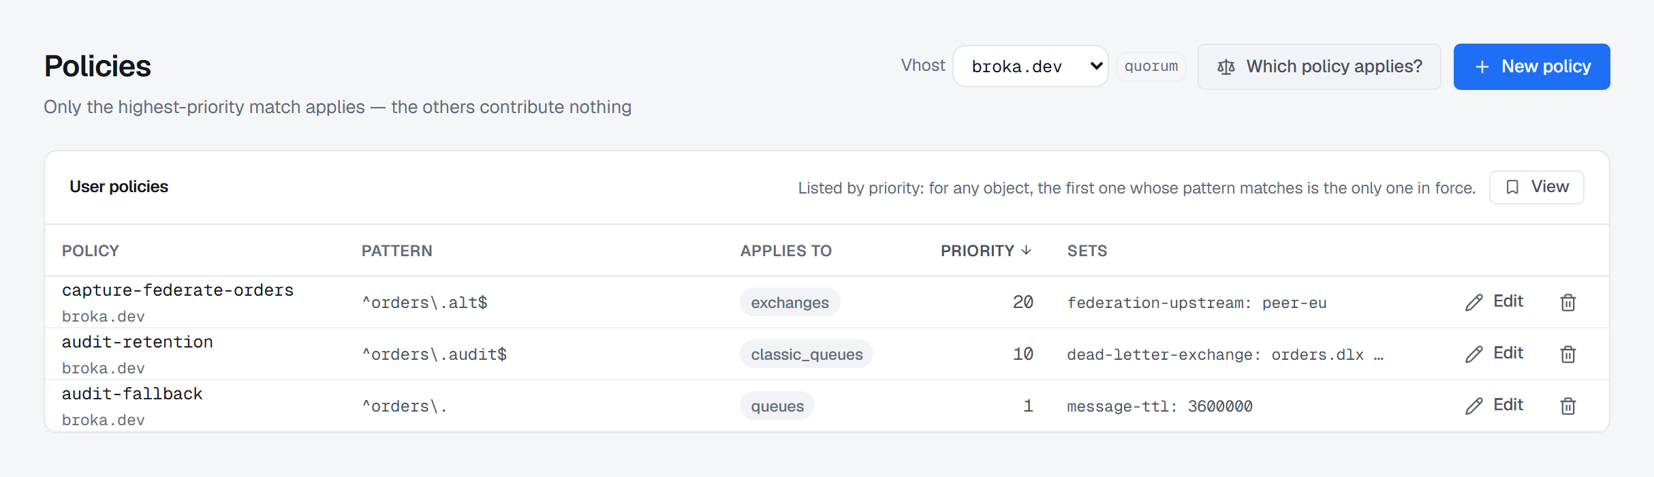Click the ^orders\.audit$ pattern
The image size is (1654, 477).
(435, 354)
